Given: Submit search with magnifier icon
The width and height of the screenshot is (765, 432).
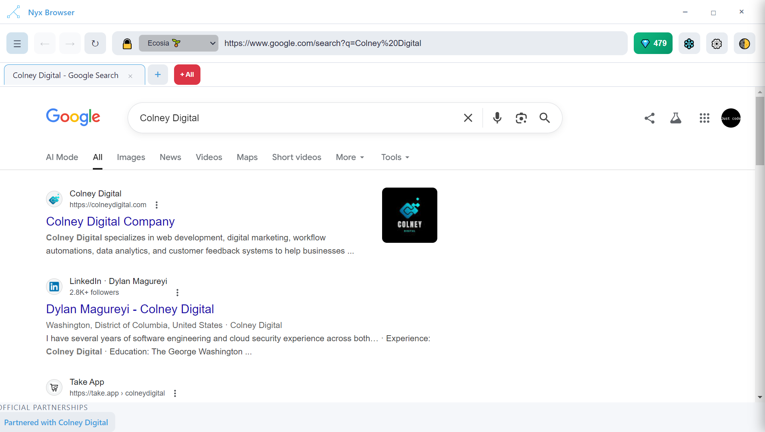Looking at the screenshot, I should (545, 118).
